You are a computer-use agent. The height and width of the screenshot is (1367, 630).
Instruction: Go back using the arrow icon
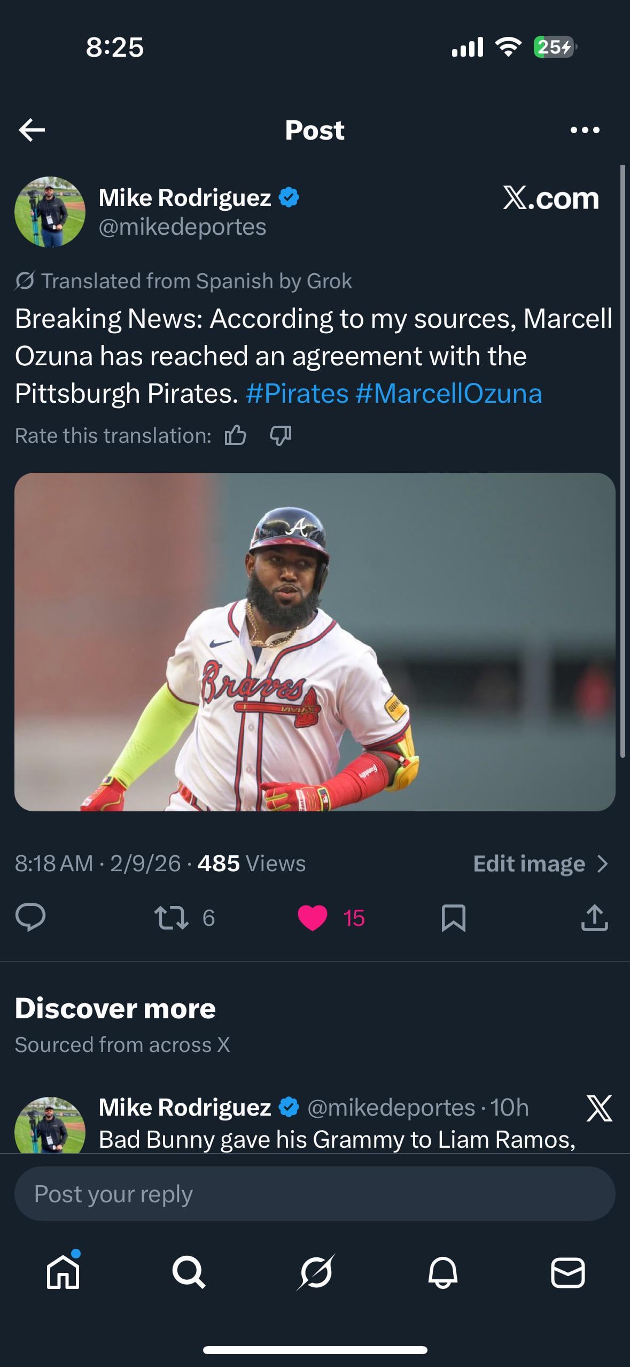pyautogui.click(x=32, y=130)
